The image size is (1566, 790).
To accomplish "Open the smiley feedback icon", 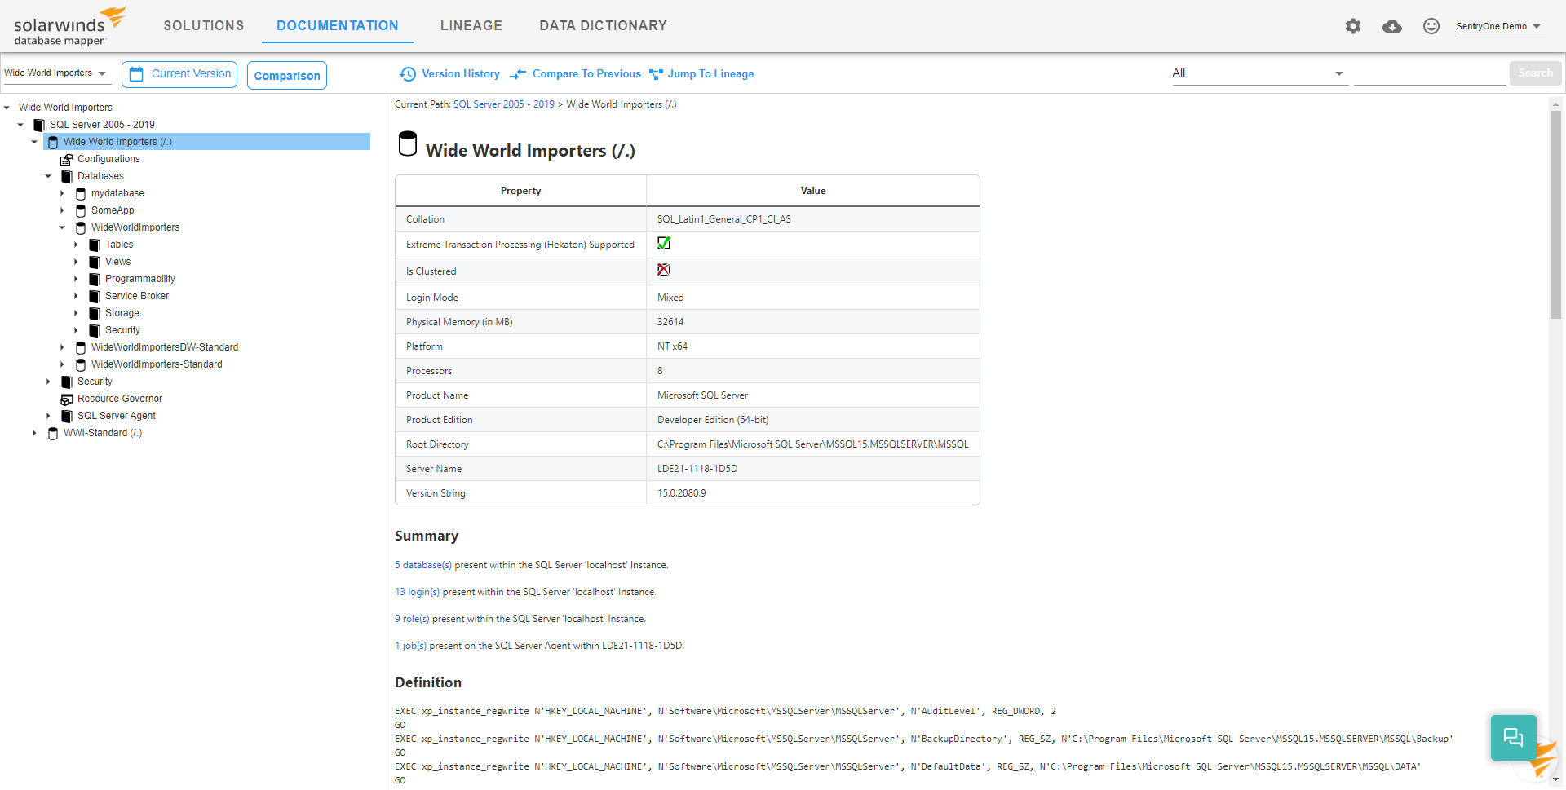I will (1431, 26).
